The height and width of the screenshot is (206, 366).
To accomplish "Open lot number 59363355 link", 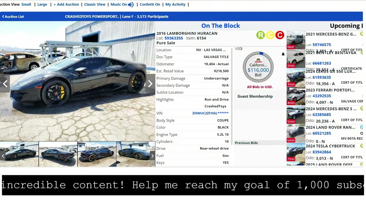I will point(174,38).
